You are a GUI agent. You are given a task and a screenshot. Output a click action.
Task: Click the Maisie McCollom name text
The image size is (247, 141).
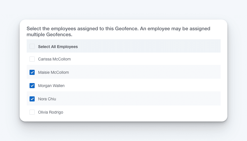[x=53, y=72]
